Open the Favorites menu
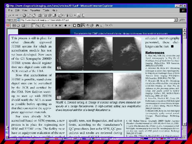This screenshot has height=144, width=192. tap(35, 10)
